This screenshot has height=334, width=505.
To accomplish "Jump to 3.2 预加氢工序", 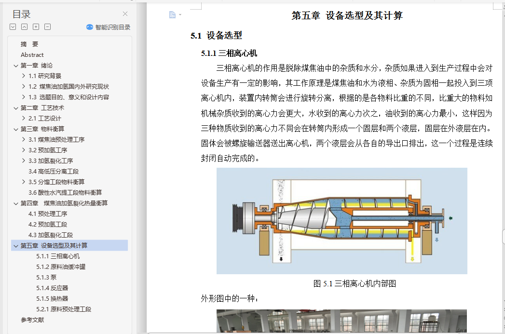I will 48,150.
